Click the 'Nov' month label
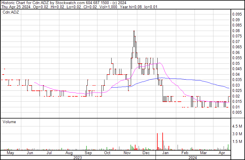 127,153
